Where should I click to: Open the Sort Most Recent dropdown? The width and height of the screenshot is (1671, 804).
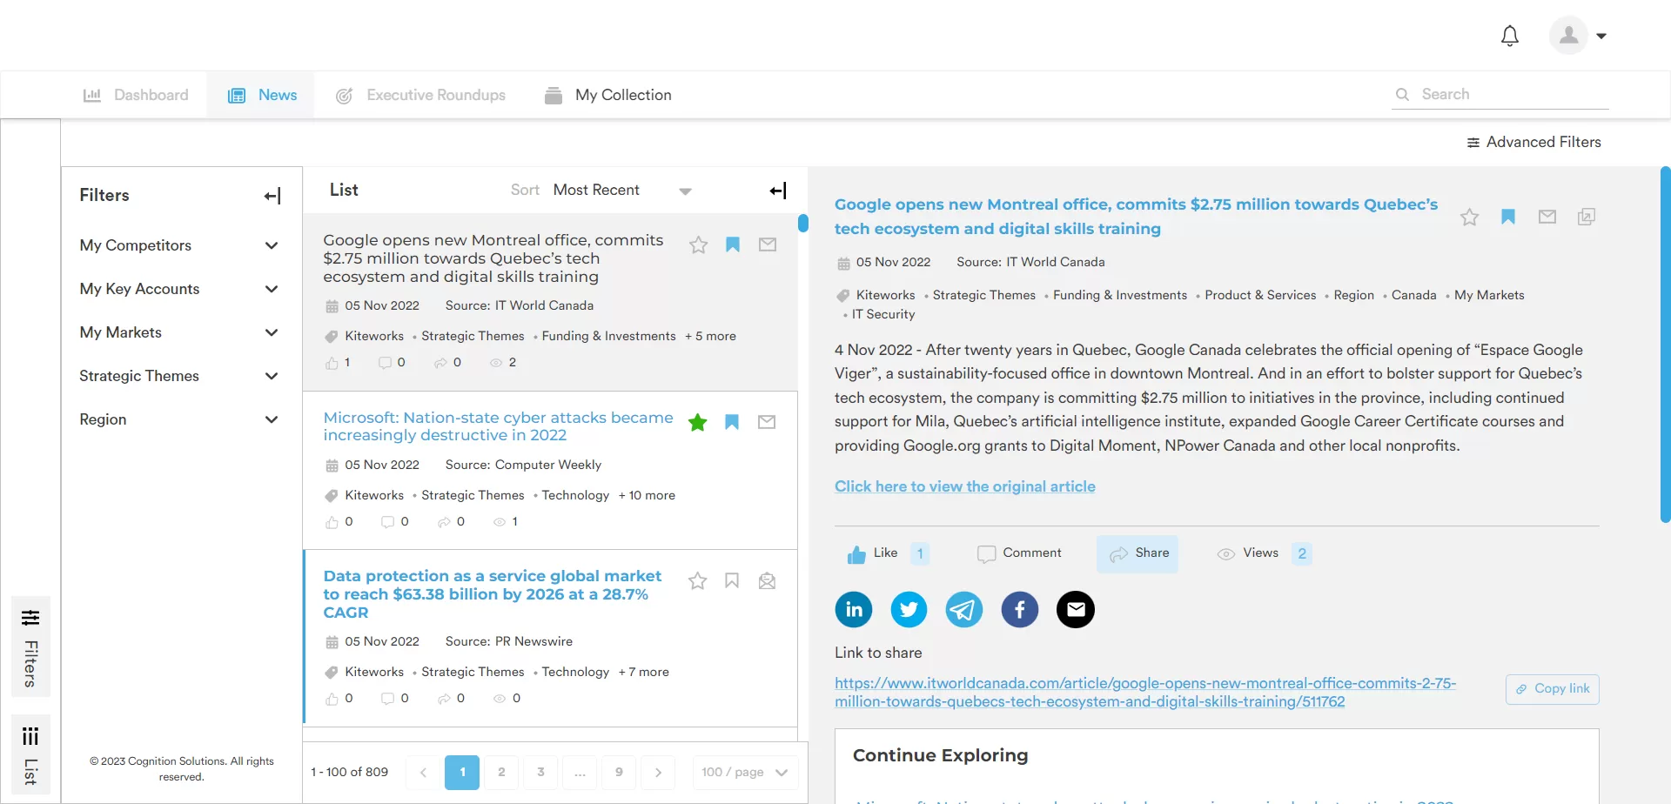tap(622, 191)
